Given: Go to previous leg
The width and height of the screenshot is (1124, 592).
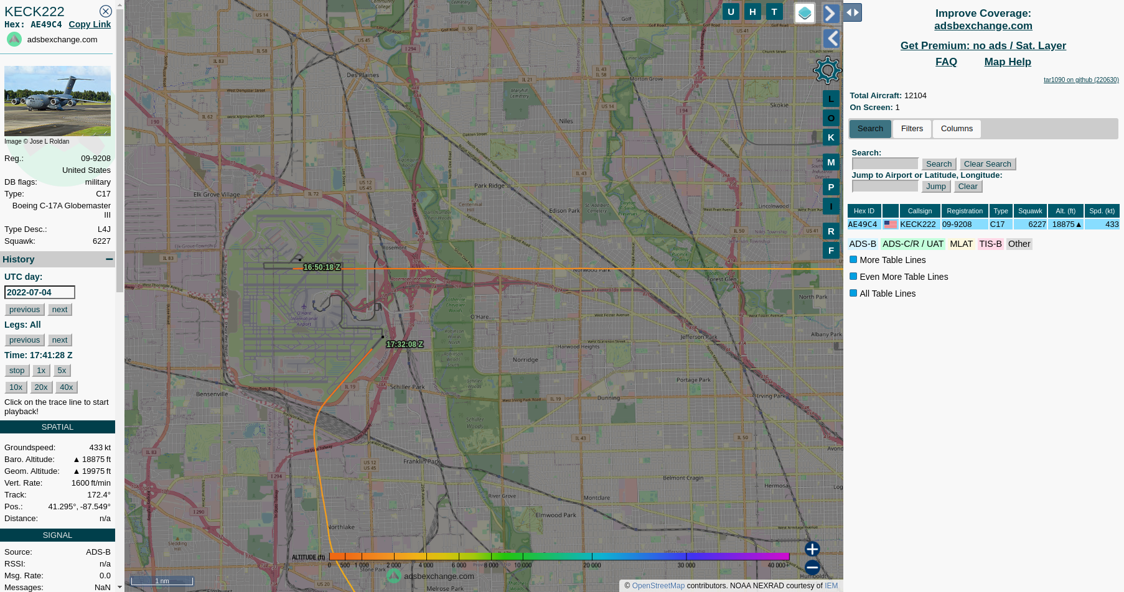Looking at the screenshot, I should click(24, 340).
